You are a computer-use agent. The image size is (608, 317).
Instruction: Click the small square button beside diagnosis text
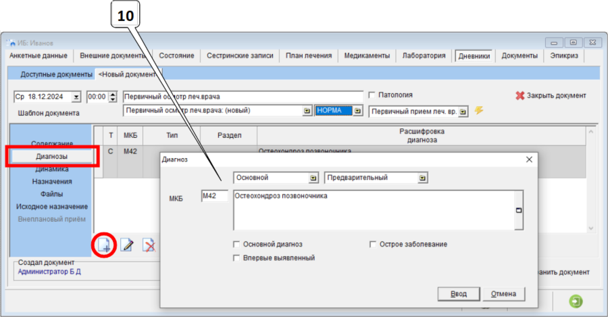point(519,210)
